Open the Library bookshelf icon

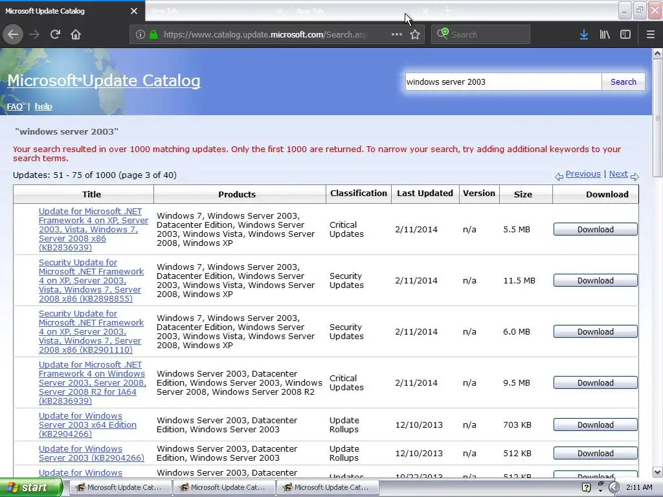pos(605,34)
